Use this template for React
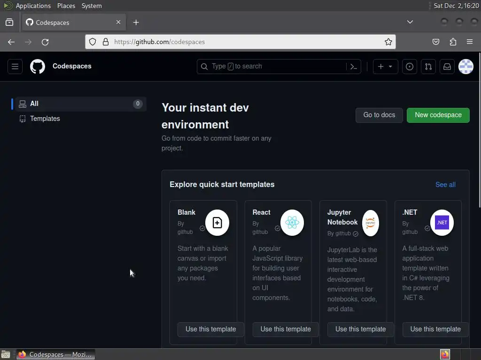481x360 pixels. 286,330
